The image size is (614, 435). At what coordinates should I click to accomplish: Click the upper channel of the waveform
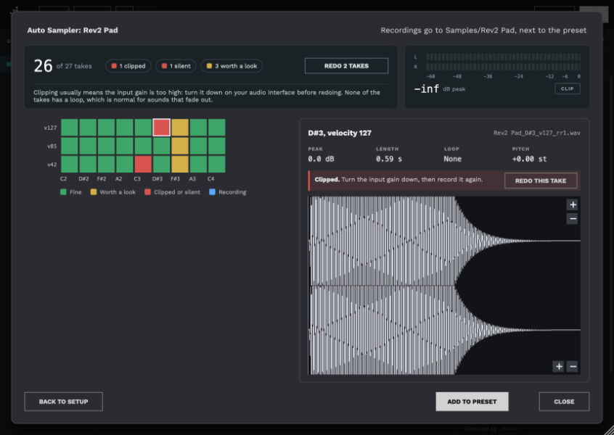(444, 241)
